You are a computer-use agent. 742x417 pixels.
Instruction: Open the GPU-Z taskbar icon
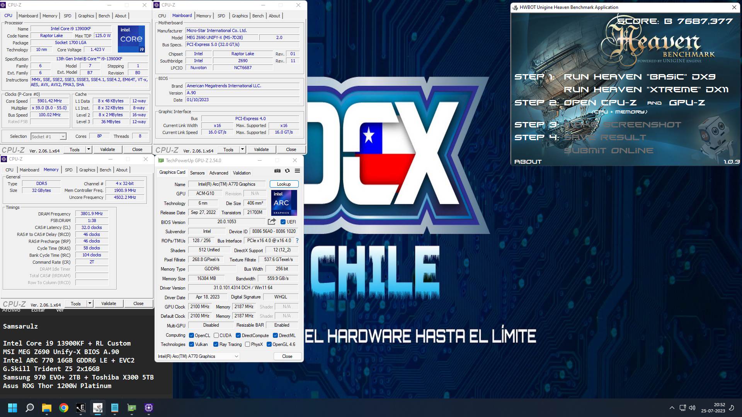(x=132, y=408)
